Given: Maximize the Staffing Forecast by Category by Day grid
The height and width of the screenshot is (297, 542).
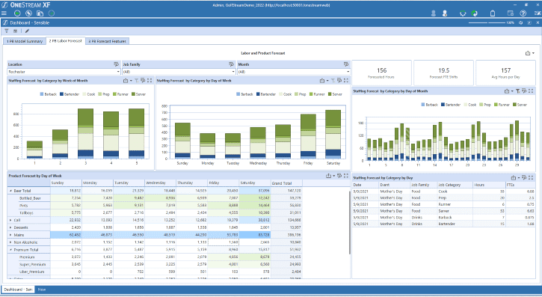Looking at the screenshot, I should pos(531,178).
